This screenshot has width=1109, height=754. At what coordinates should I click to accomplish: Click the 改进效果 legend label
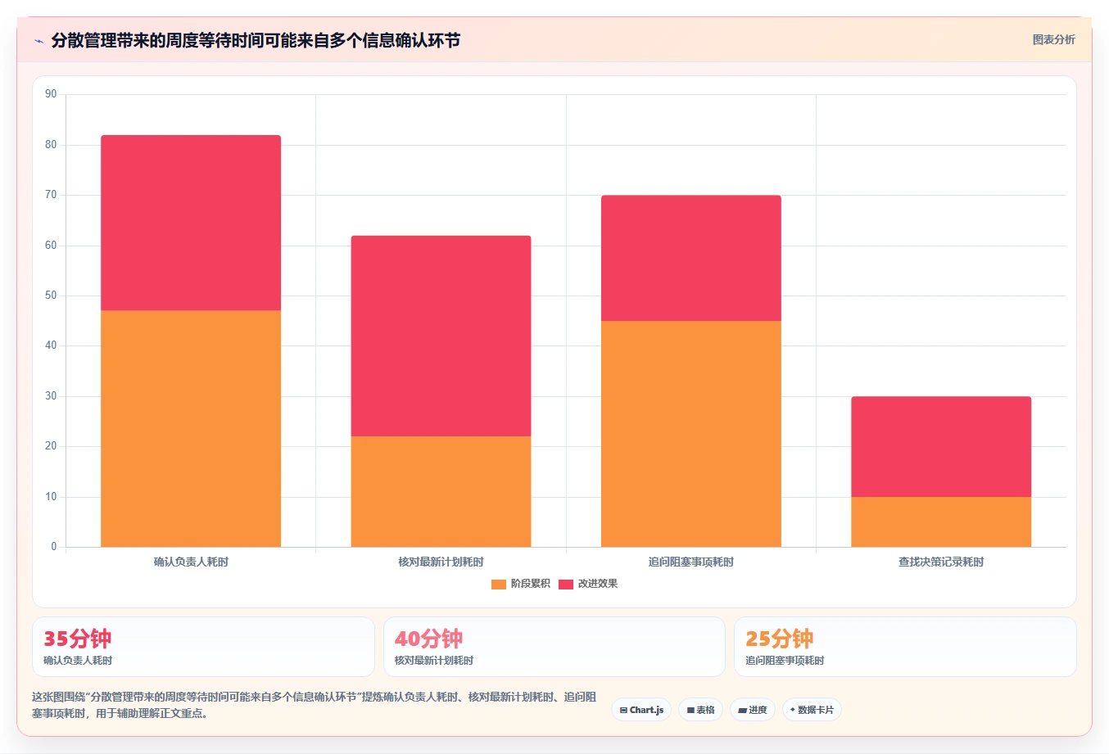click(x=598, y=584)
